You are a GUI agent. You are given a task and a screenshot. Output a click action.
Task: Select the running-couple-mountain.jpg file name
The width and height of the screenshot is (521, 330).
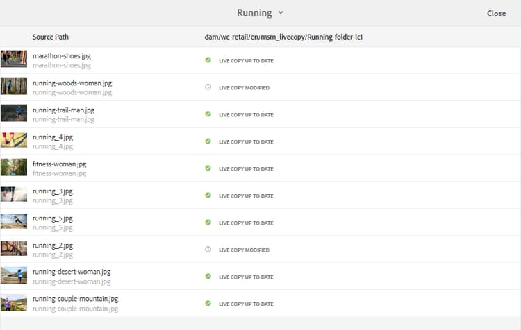click(76, 299)
